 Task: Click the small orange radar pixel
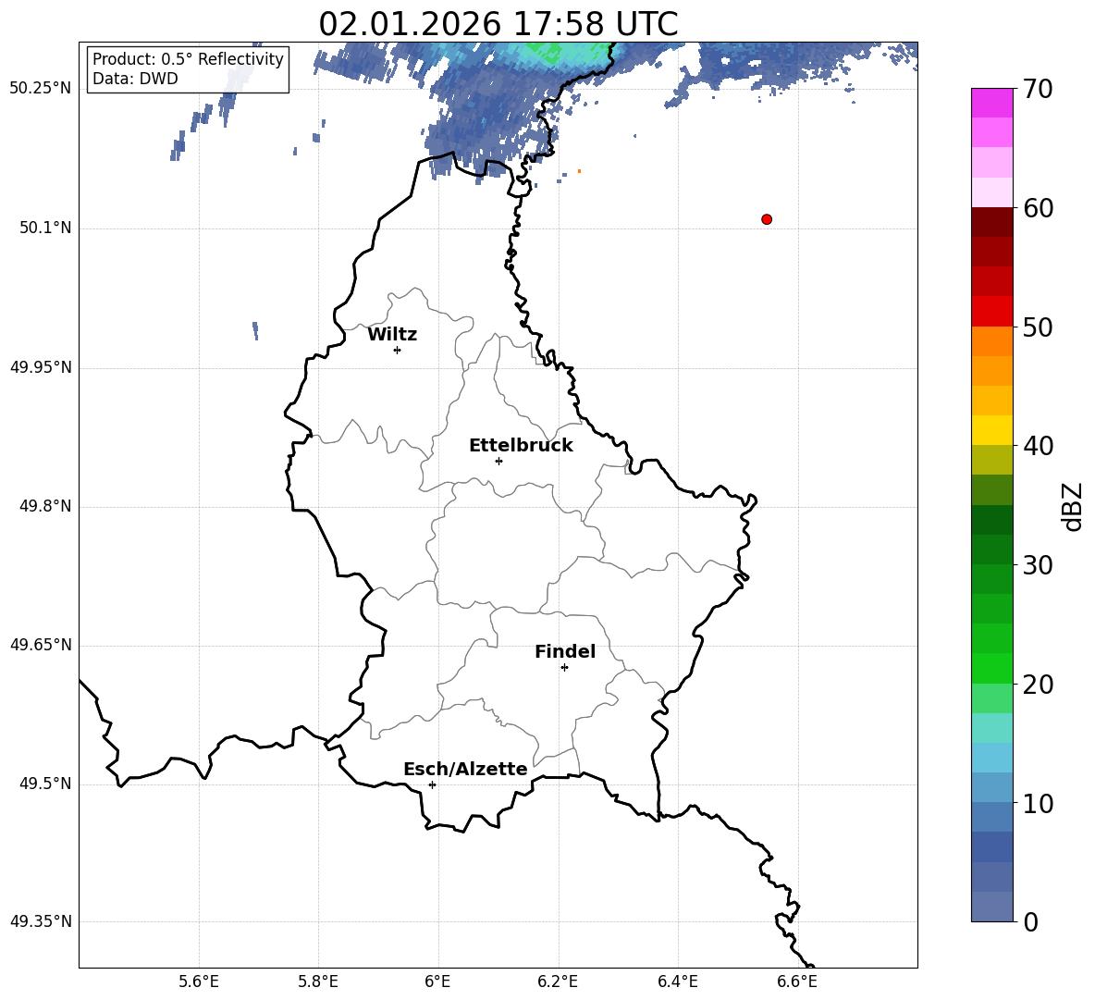click(x=579, y=171)
